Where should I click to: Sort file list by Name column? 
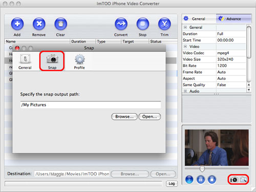click(37, 41)
